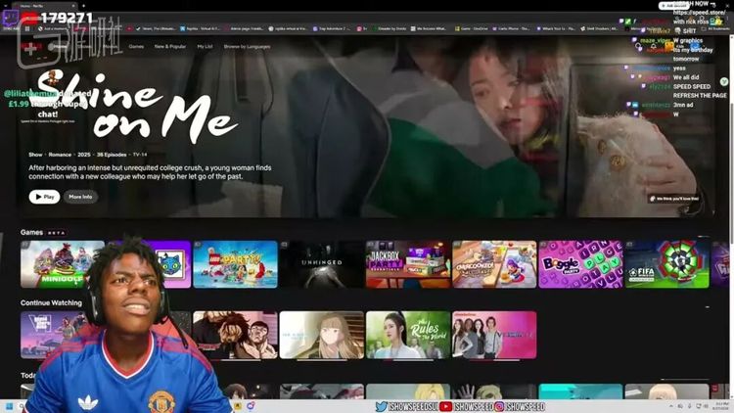Resume the Baki anime tile in Continue Watching
Image resolution: width=734 pixels, height=413 pixels.
[x=235, y=335]
